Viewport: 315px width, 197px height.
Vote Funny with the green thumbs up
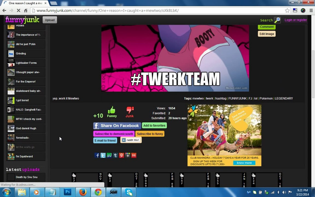point(112,112)
